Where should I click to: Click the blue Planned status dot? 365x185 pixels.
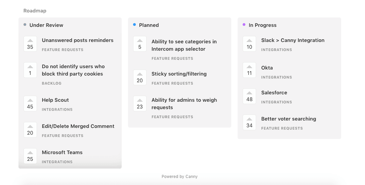coord(134,25)
